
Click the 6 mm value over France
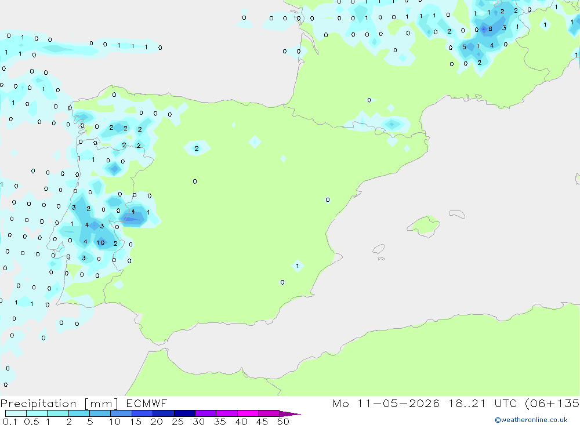[x=490, y=29]
